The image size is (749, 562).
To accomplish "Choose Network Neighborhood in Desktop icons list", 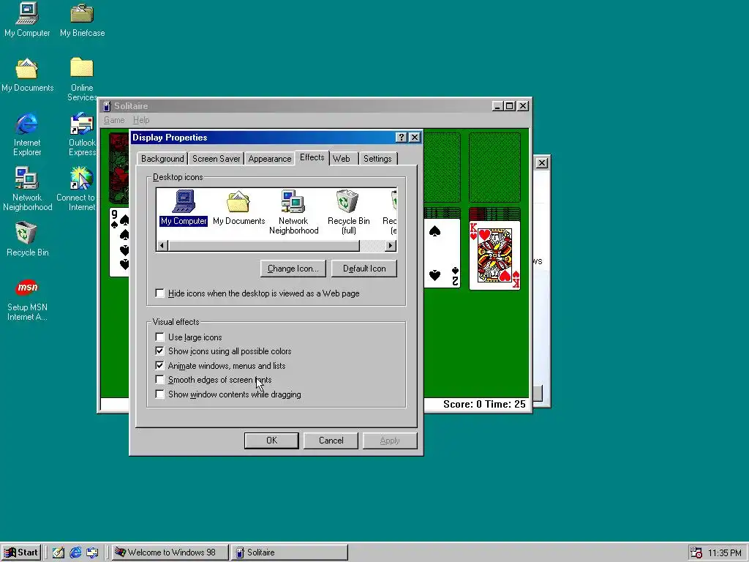I will (x=293, y=212).
